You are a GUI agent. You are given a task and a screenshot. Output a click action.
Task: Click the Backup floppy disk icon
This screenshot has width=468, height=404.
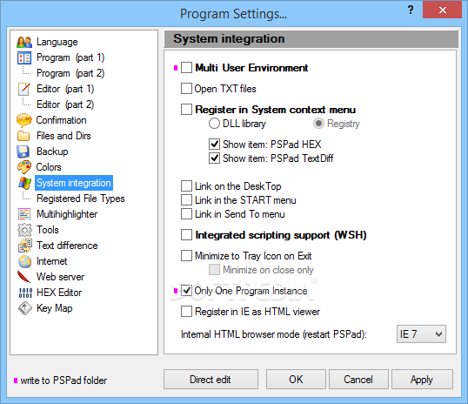pyautogui.click(x=23, y=151)
